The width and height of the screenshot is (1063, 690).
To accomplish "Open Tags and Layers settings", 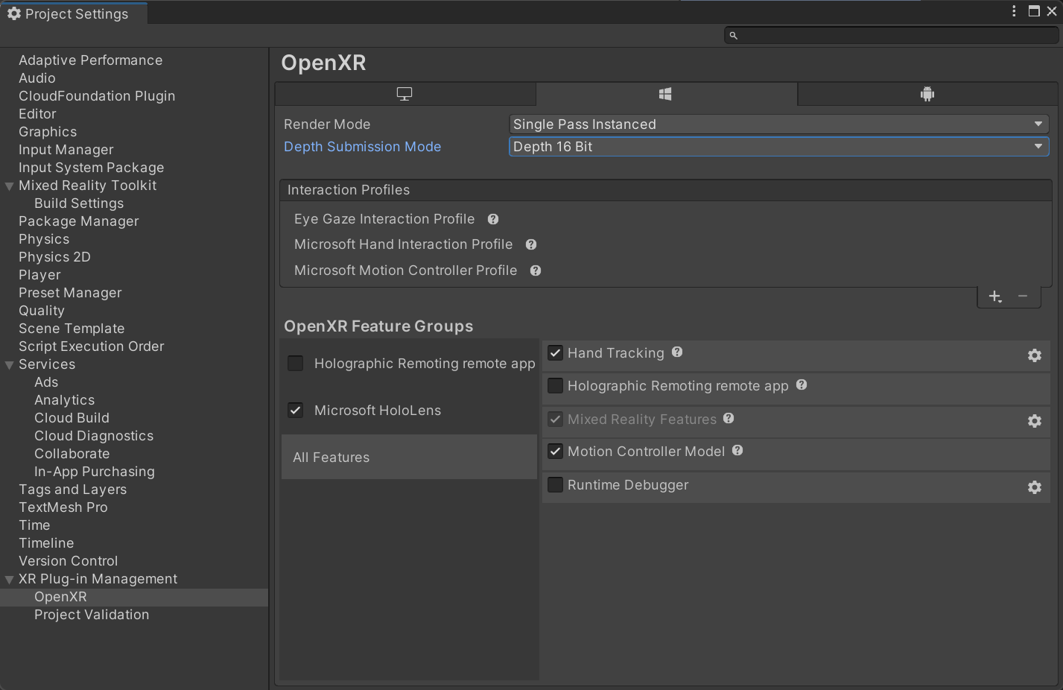I will (x=72, y=490).
